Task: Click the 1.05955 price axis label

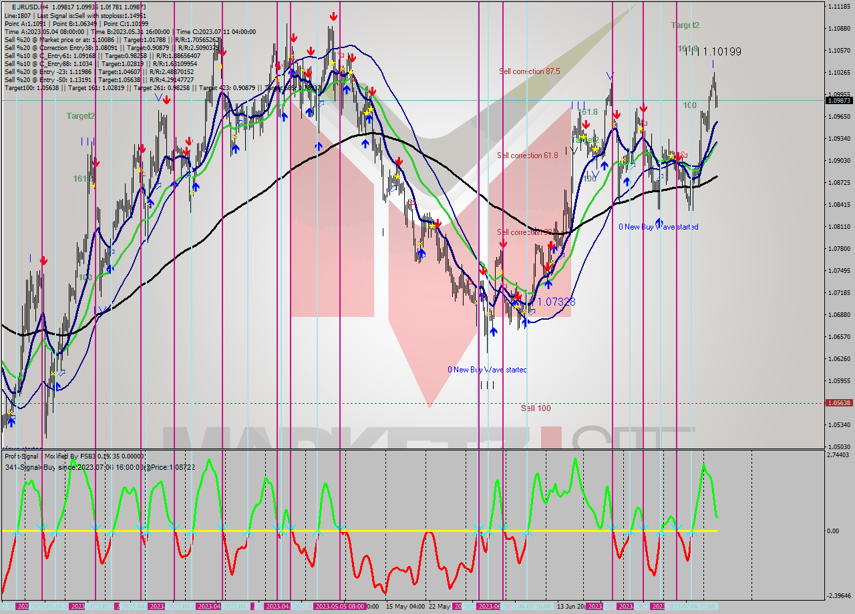Action: tap(839, 381)
